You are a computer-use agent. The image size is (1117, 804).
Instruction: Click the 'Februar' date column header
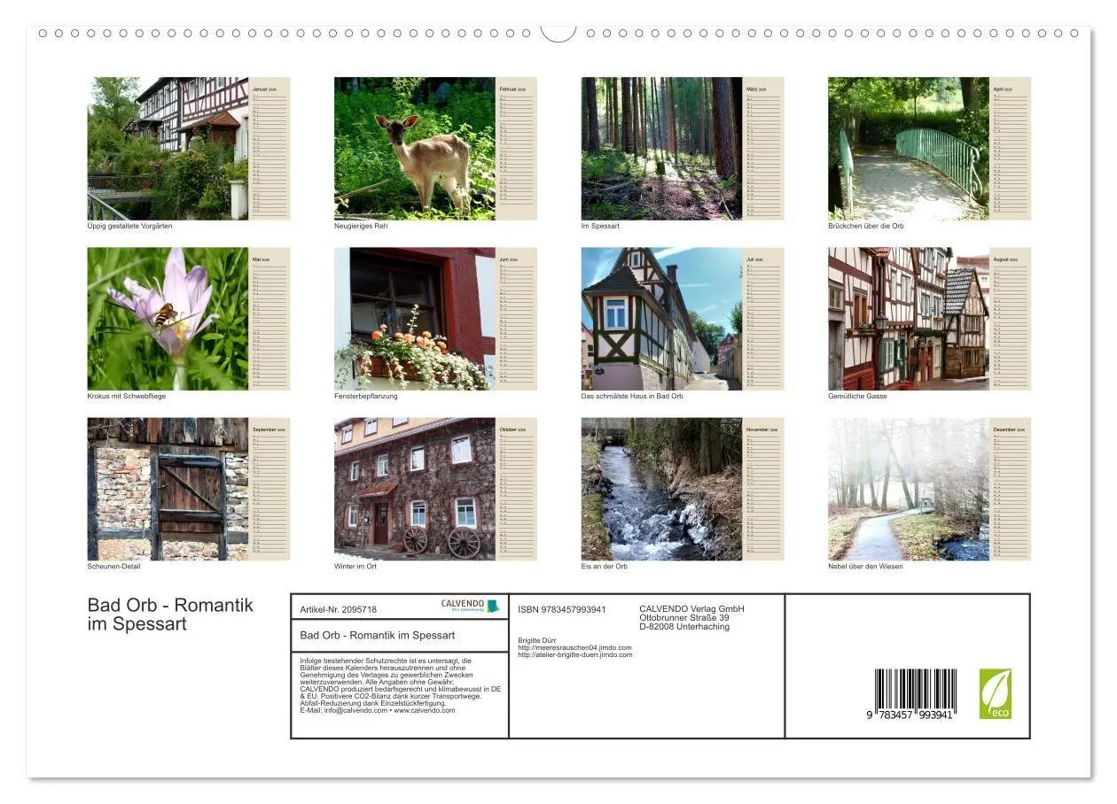click(x=512, y=89)
